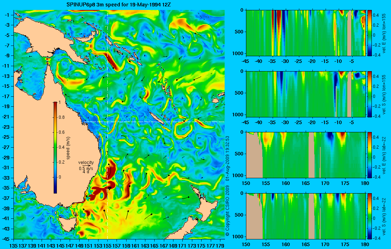This screenshot has width=391, height=249.
Task: Click the '0.5 m/s' velocity scale text
Action: point(86,168)
